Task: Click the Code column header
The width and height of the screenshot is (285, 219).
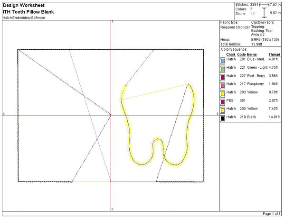Action: point(242,55)
